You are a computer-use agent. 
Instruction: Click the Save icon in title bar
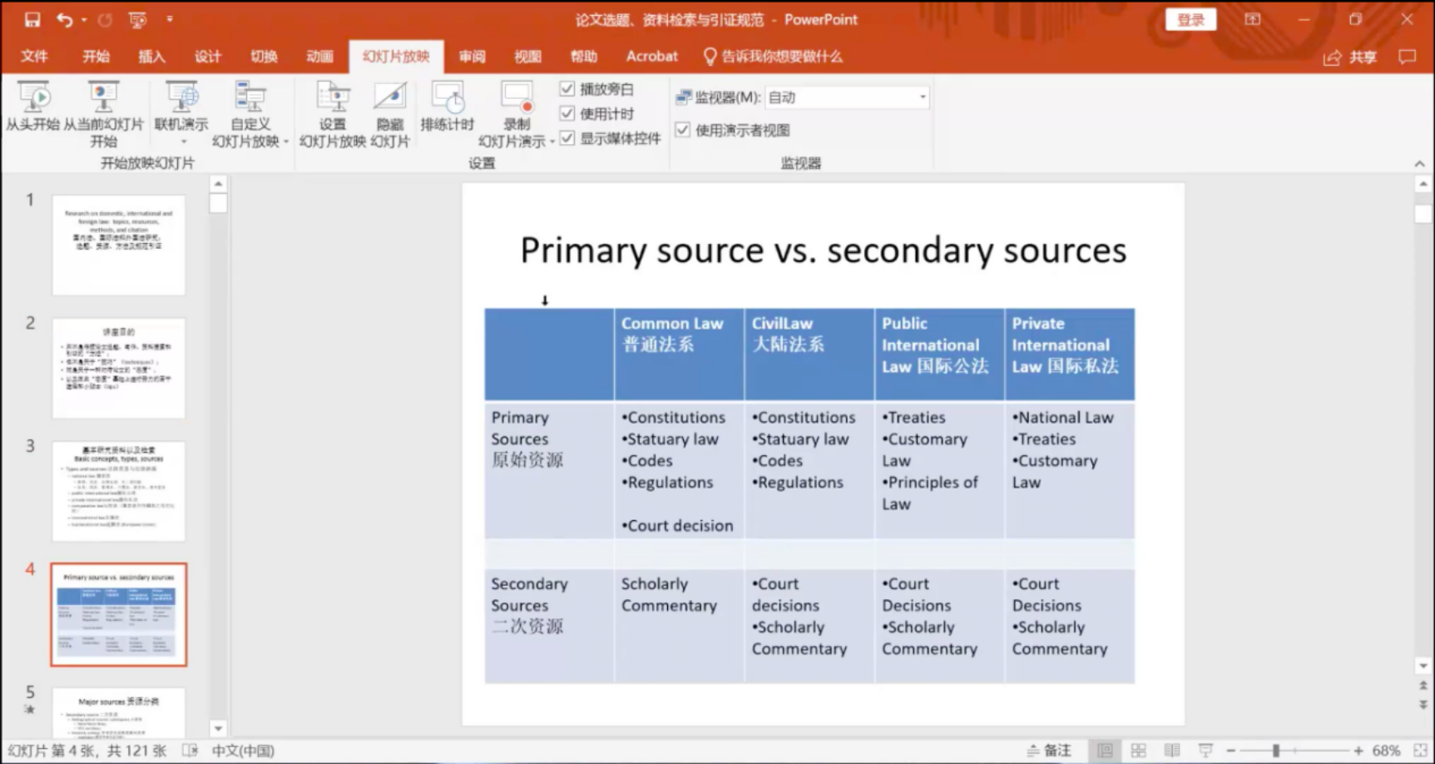coord(32,19)
